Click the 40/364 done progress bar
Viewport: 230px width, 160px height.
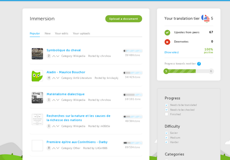pos(133,117)
